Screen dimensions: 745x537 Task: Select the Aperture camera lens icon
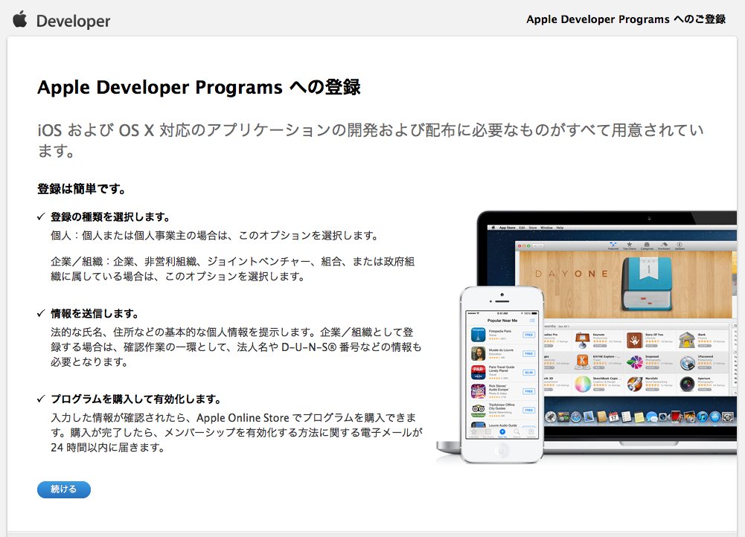pos(687,384)
